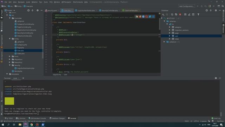Click the User breadcrumb below the editor

65,74
